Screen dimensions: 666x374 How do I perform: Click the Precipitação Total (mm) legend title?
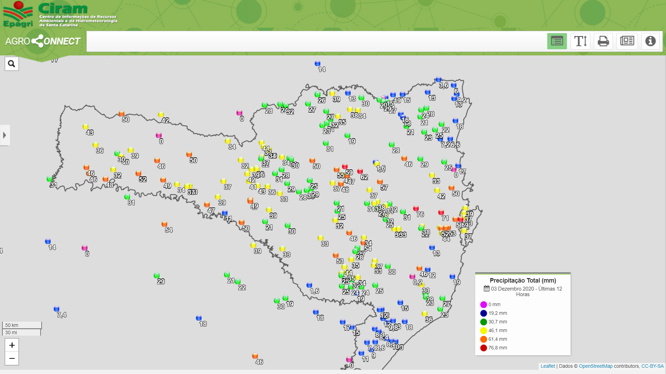coord(523,280)
